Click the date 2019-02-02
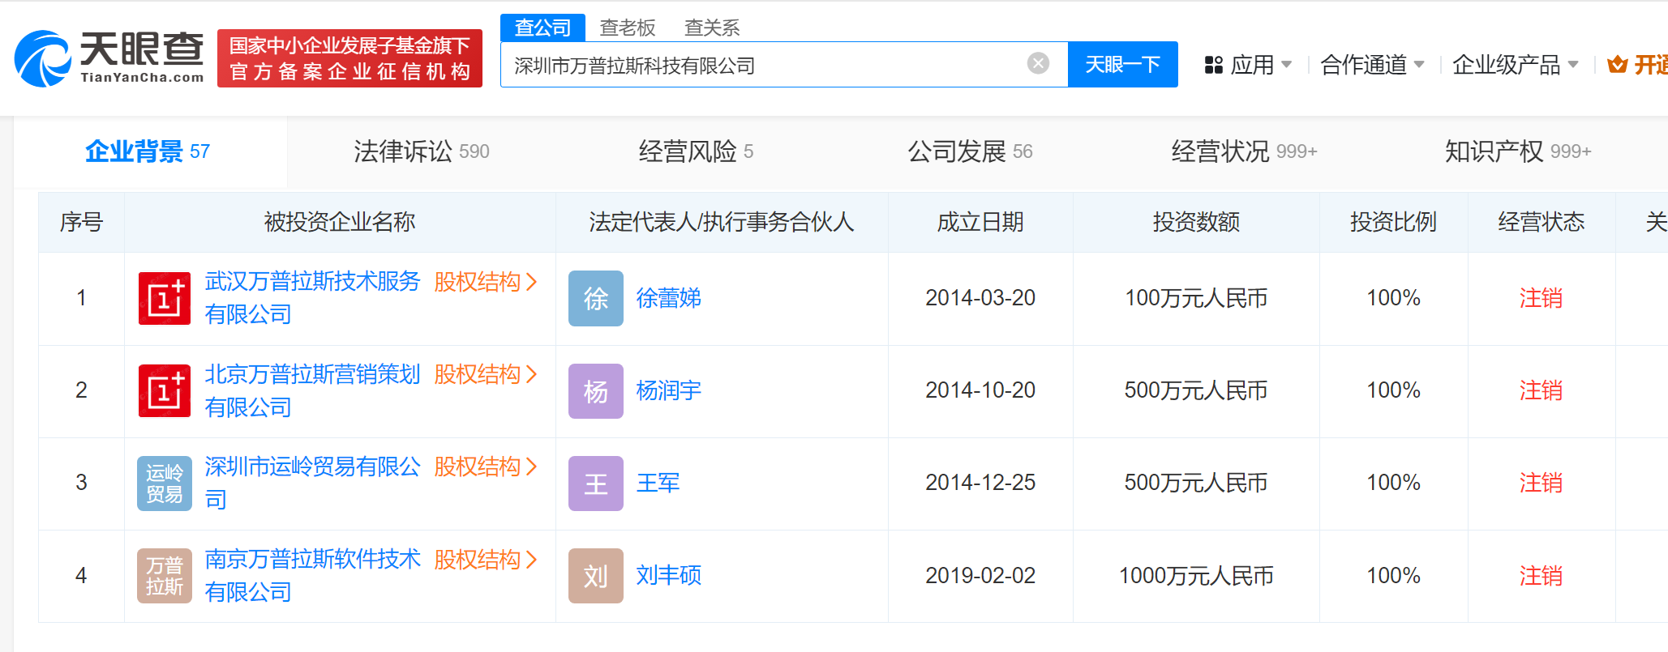This screenshot has height=652, width=1668. [980, 576]
